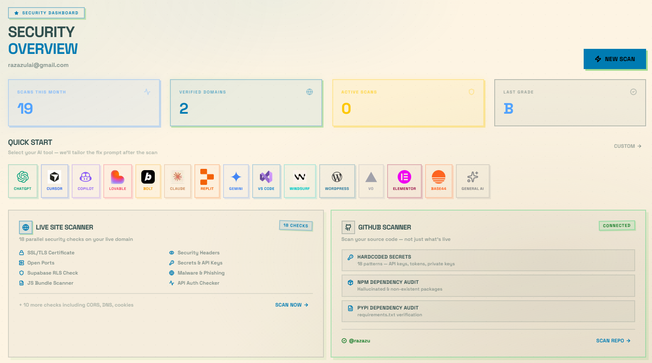Screen dimensions: 652x363
Task: Select the Claude tool tile
Action: click(178, 181)
